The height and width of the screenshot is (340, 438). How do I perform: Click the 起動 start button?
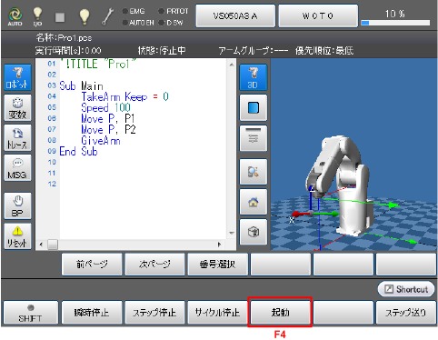coord(280,313)
